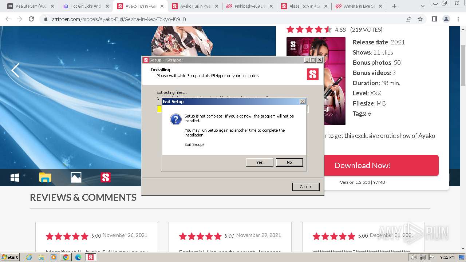Click the star rating row
This screenshot has width=466, height=262.
coord(309,29)
